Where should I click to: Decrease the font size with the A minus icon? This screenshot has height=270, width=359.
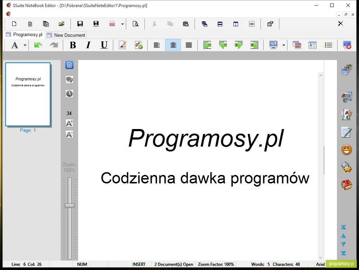(x=69, y=134)
